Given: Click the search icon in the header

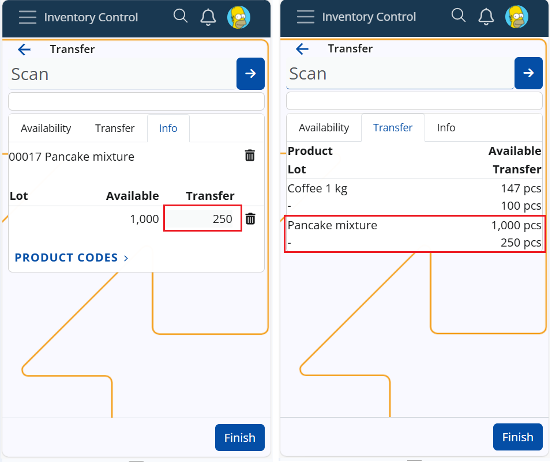Looking at the screenshot, I should pyautogui.click(x=180, y=16).
